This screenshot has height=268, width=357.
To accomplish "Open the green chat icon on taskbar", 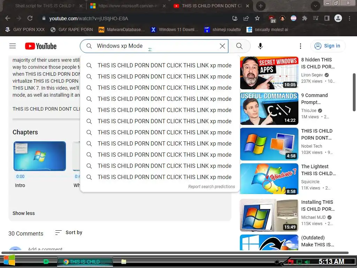I will [46, 261].
